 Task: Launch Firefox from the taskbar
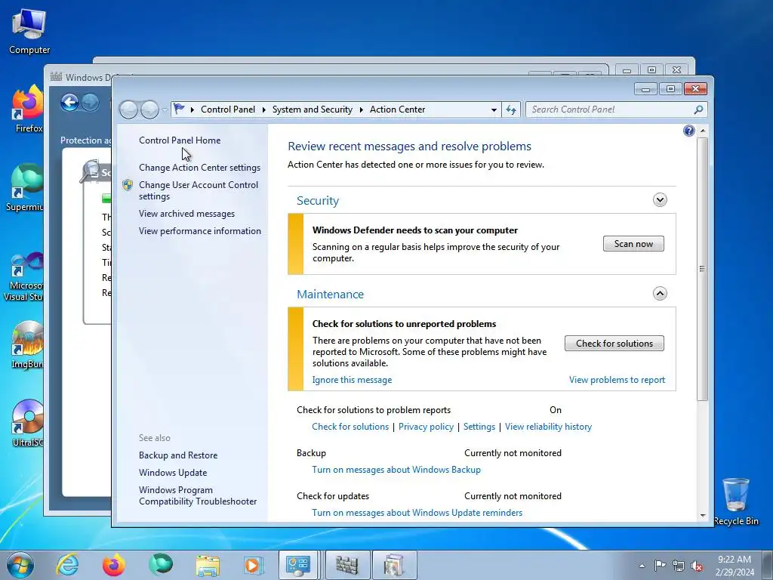[x=113, y=565]
